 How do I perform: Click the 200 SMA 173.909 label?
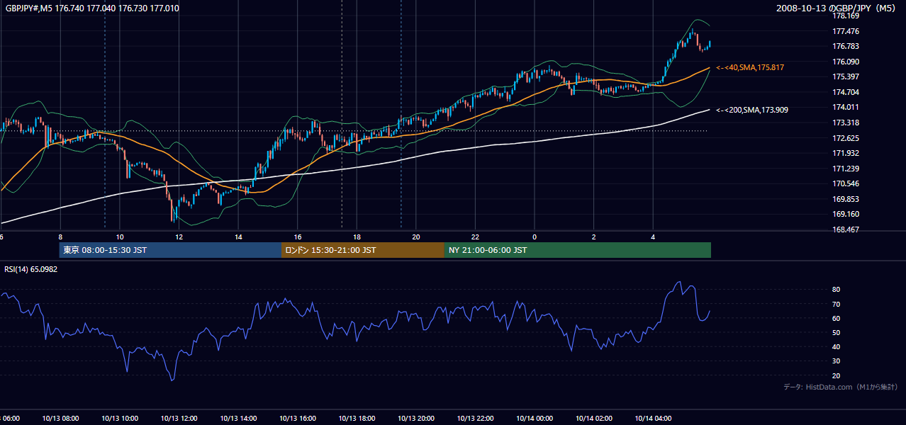(x=752, y=110)
